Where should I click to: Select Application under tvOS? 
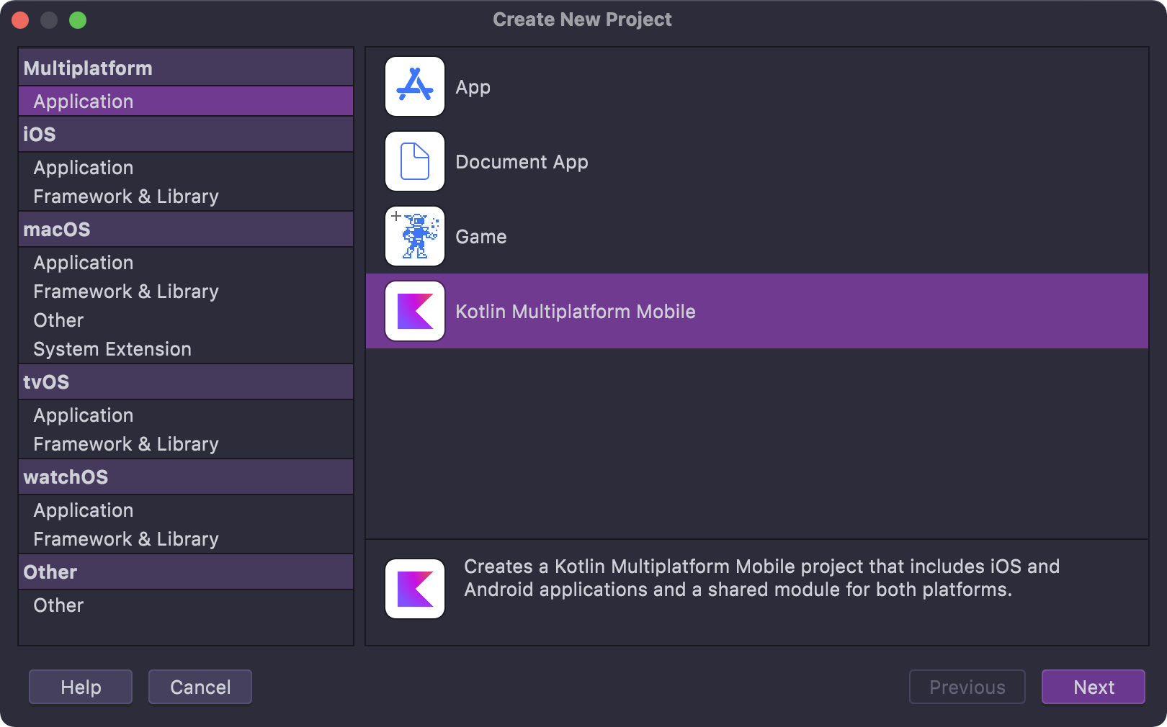pyautogui.click(x=186, y=415)
